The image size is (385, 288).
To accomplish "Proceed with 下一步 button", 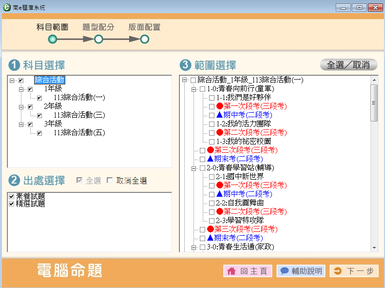I will tap(354, 271).
